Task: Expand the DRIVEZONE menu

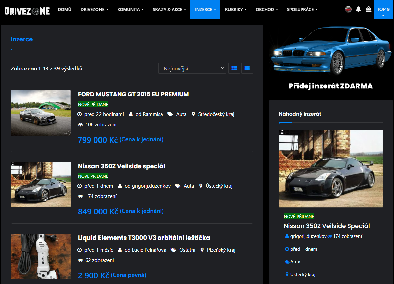Action: (x=94, y=9)
